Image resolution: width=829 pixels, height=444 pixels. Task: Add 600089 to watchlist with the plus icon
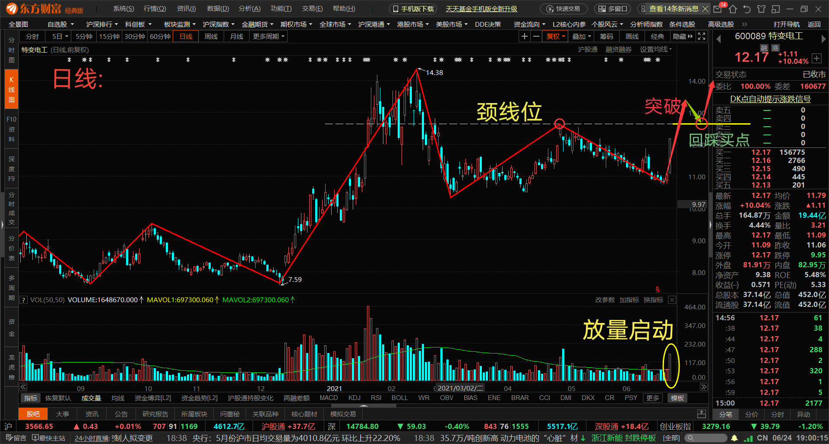(816, 58)
